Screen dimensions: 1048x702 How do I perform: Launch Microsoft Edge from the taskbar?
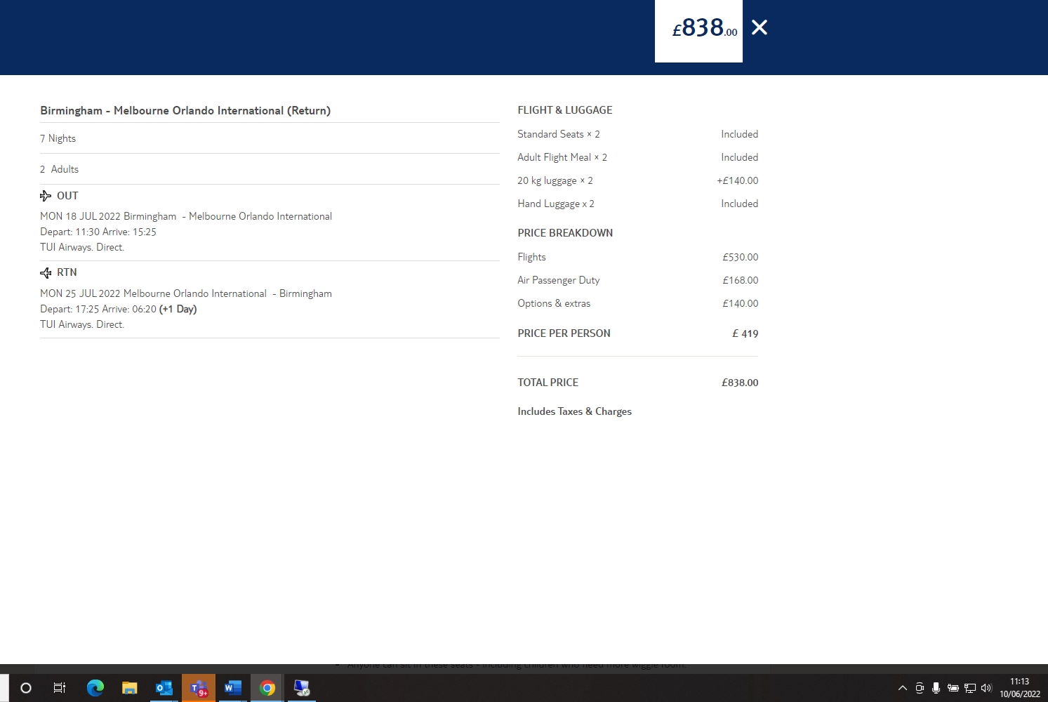pos(95,688)
